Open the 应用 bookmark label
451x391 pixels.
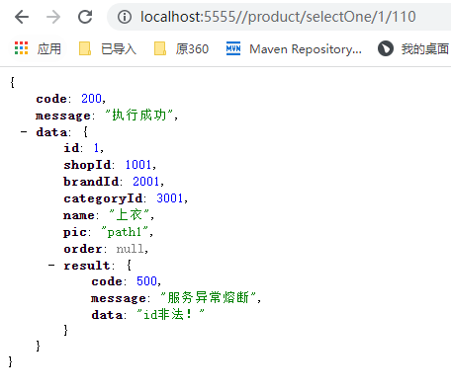[49, 49]
